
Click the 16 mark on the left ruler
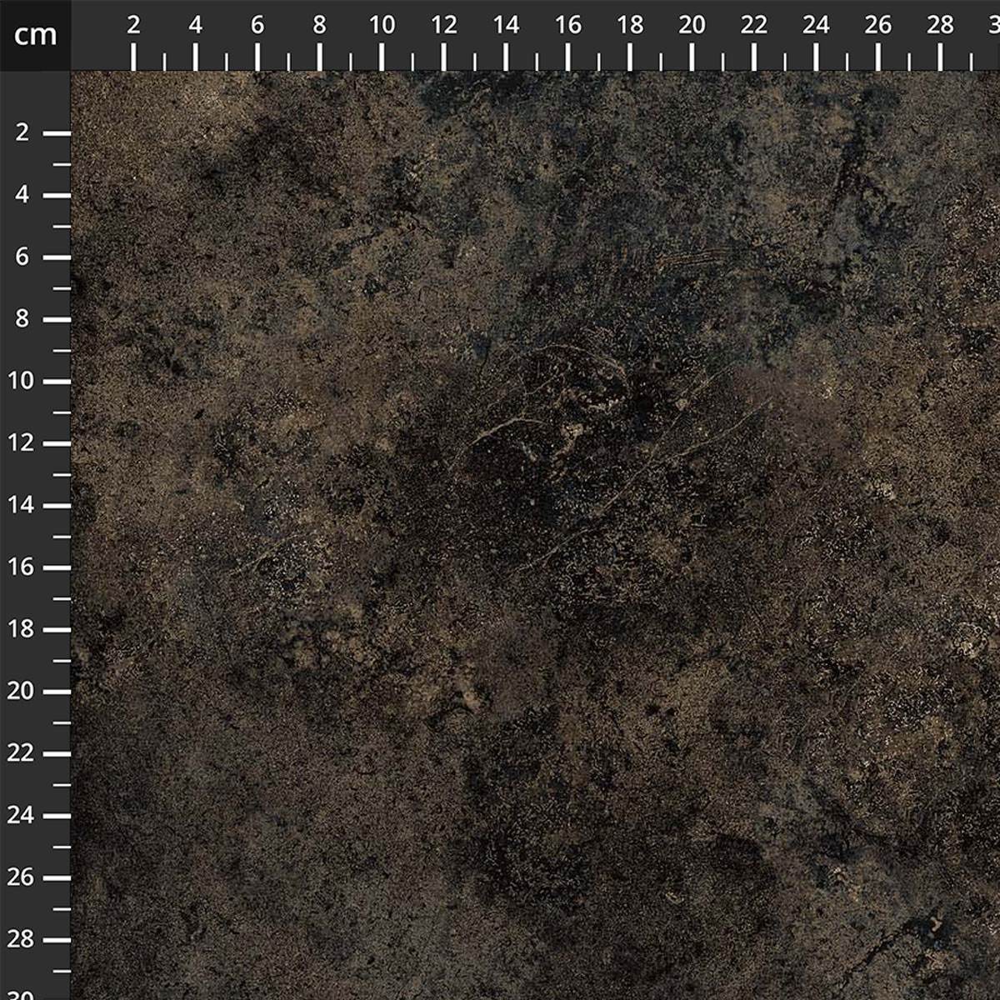(x=23, y=567)
